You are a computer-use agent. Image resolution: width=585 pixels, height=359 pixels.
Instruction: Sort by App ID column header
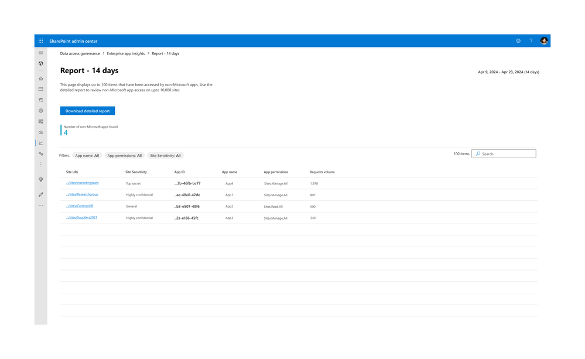pyautogui.click(x=179, y=172)
